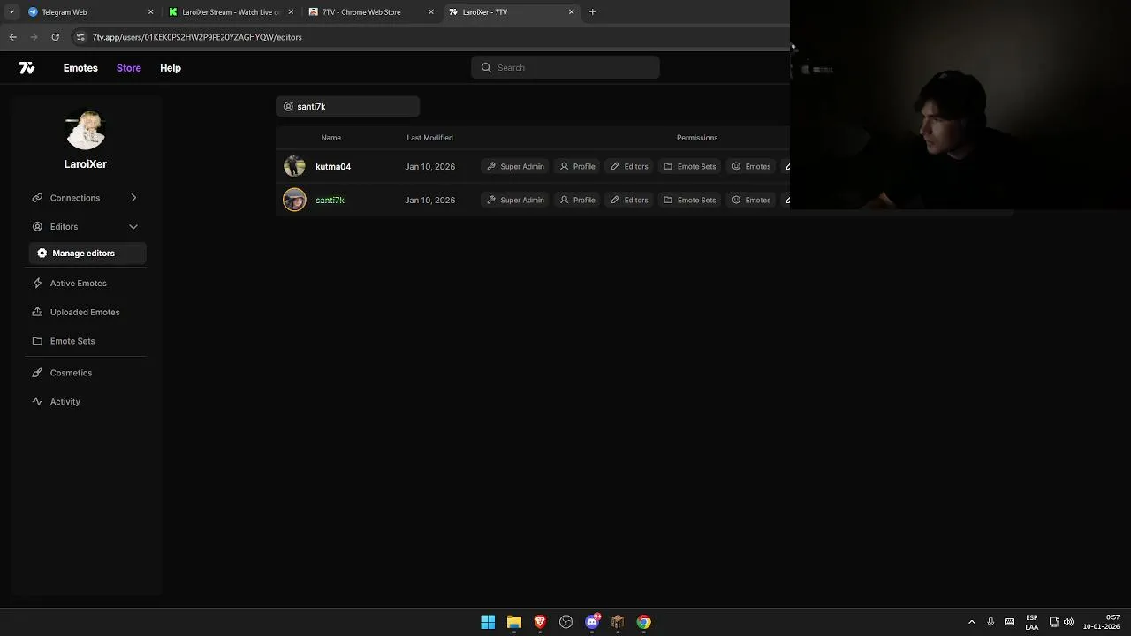The height and width of the screenshot is (636, 1131).
Task: Click the santi7k avatar in the table
Action: coord(294,200)
